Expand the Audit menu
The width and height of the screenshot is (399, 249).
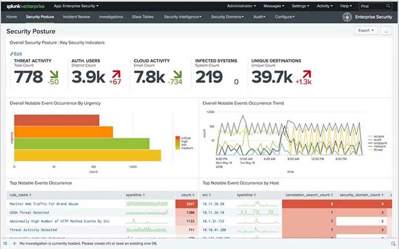click(x=259, y=16)
